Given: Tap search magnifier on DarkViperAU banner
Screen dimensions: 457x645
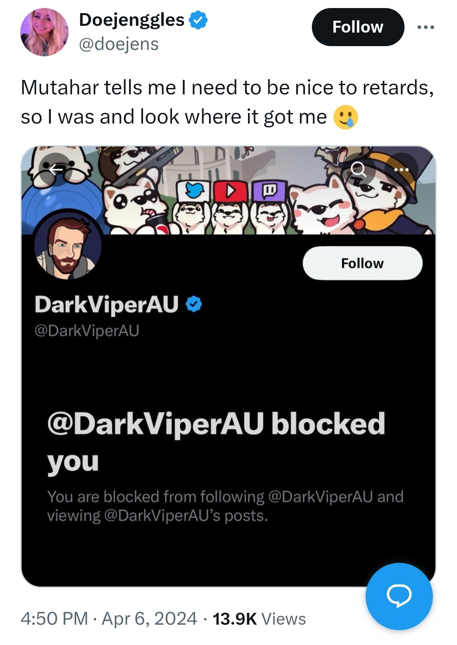Looking at the screenshot, I should pos(358,170).
